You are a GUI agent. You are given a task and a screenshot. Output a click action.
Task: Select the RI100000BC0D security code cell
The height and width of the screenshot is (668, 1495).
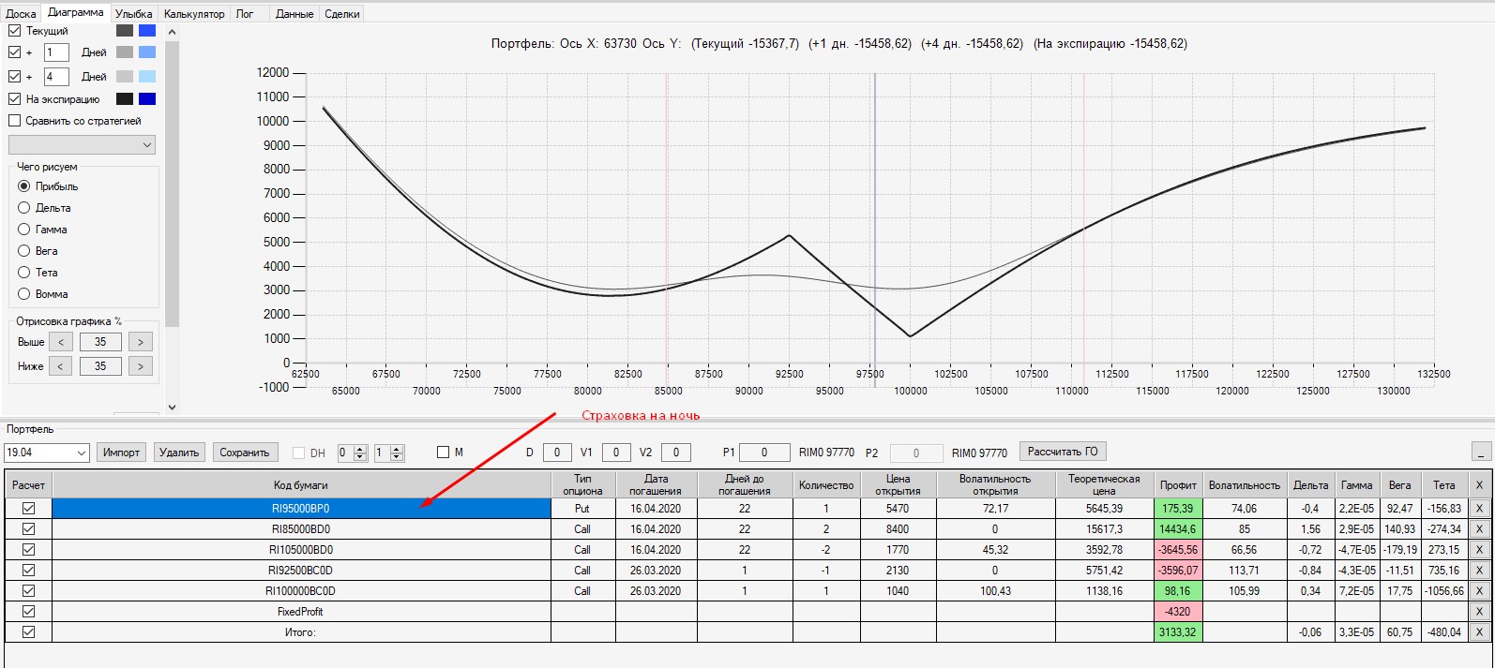(x=301, y=591)
